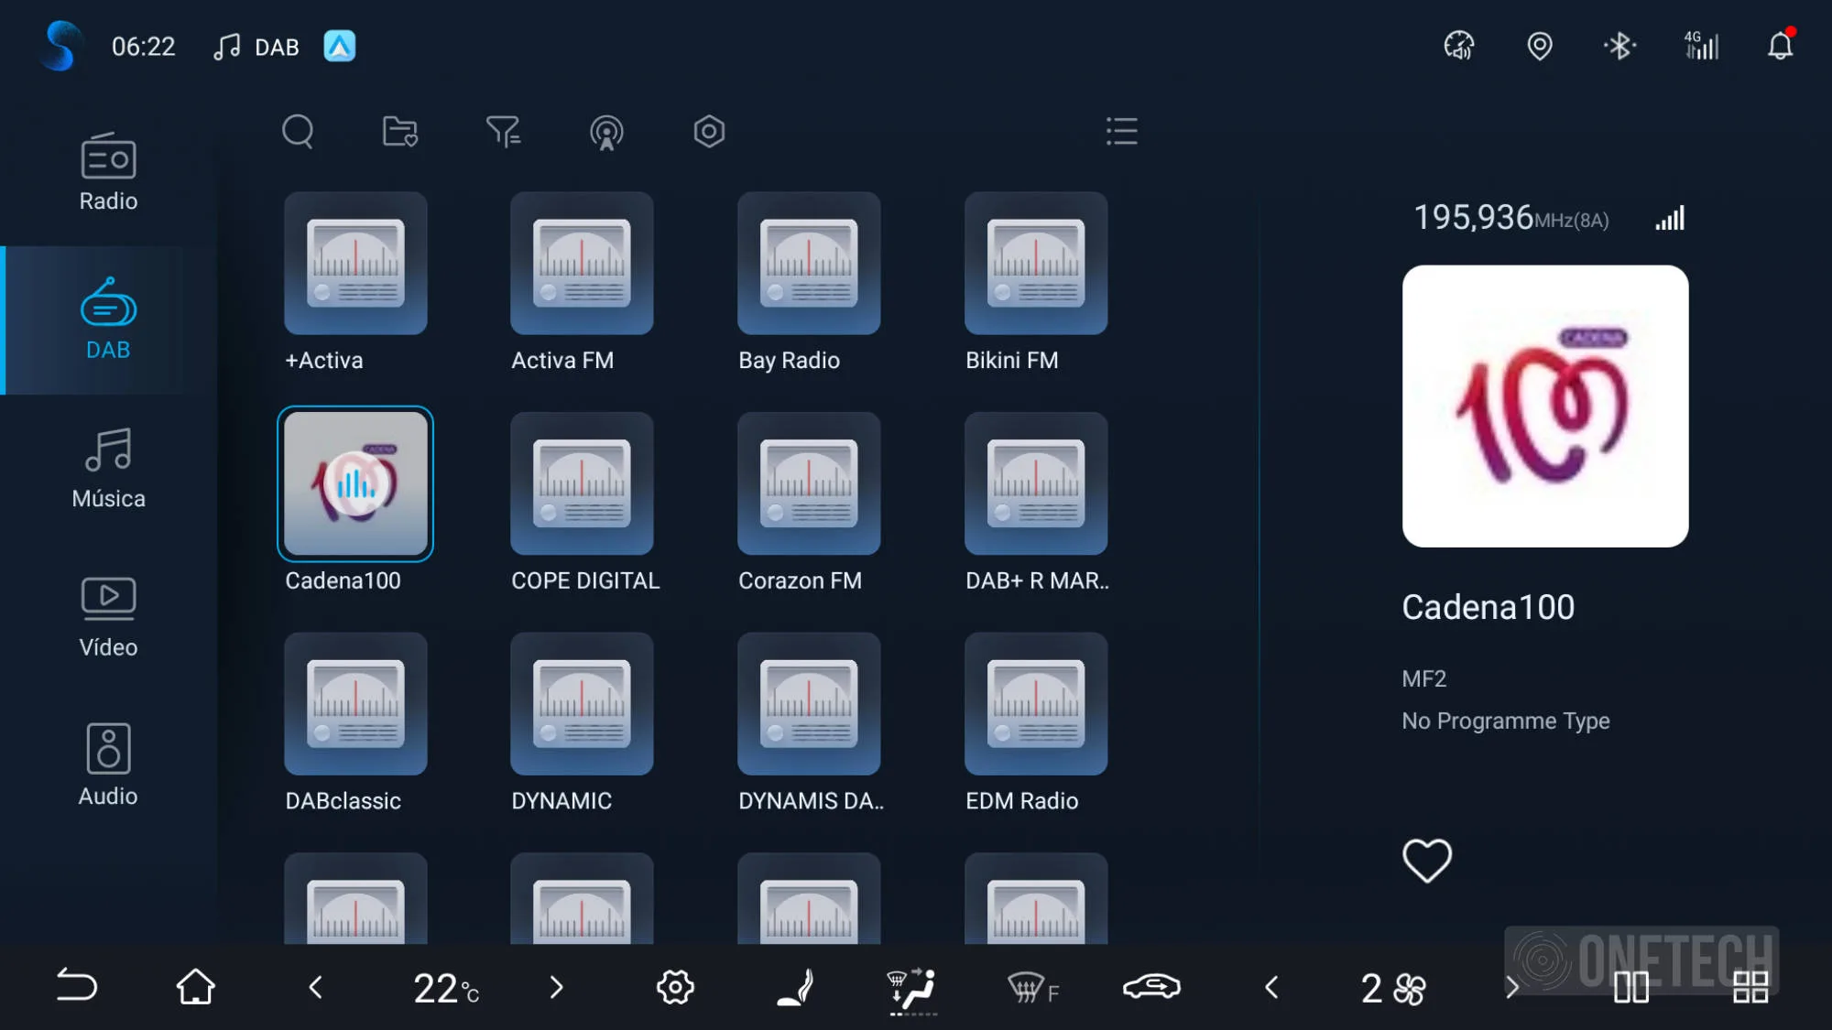This screenshot has width=1832, height=1030.
Task: Open the notifications bell
Action: pyautogui.click(x=1780, y=46)
